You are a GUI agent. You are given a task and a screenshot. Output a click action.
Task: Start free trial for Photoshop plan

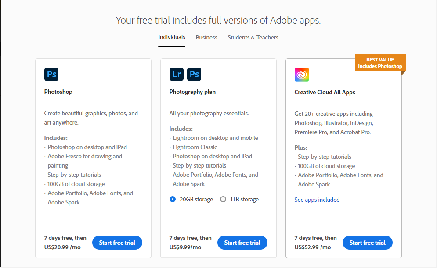coord(117,243)
